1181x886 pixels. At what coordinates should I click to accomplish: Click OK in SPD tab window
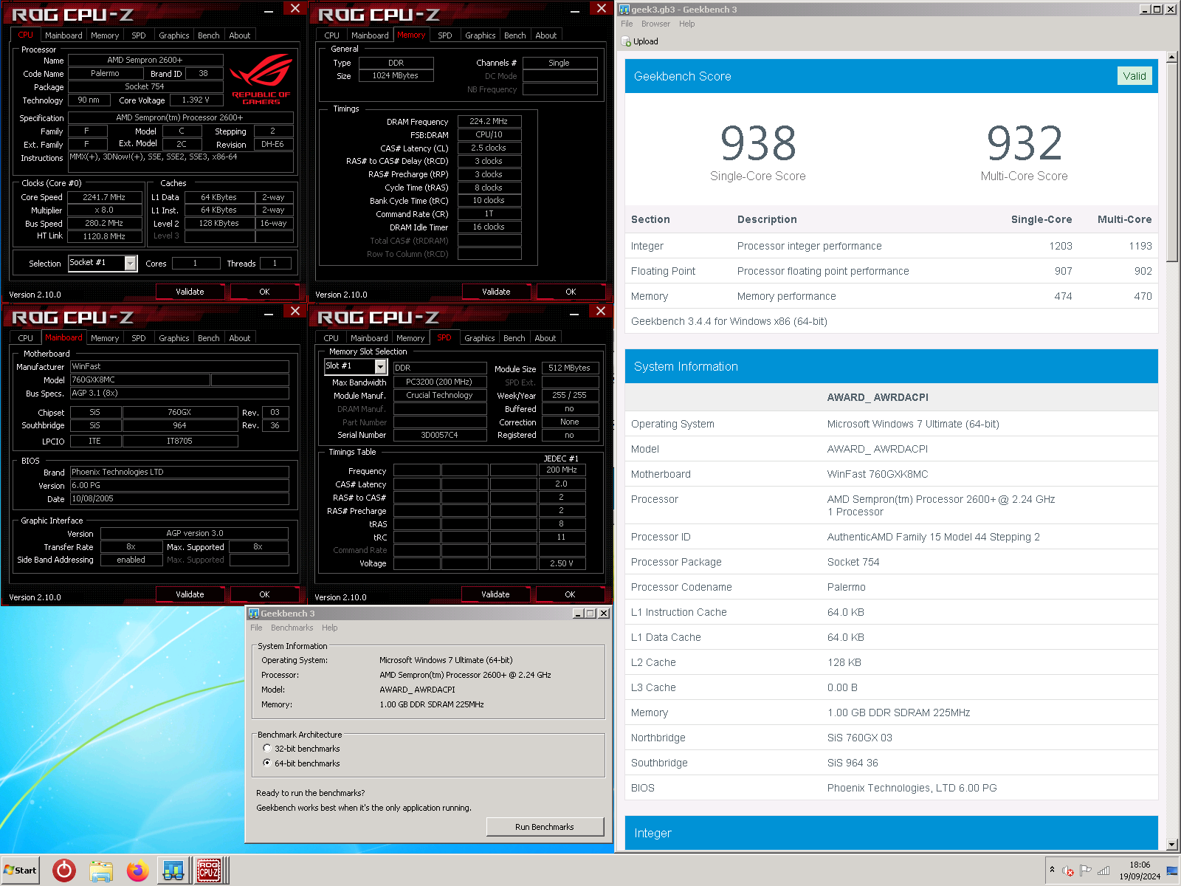coord(570,594)
